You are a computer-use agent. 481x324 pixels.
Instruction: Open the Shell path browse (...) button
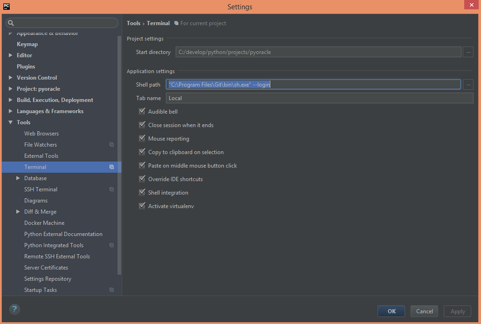coord(468,84)
